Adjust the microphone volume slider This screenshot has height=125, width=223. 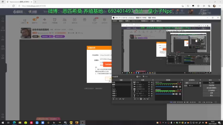click(165, 87)
